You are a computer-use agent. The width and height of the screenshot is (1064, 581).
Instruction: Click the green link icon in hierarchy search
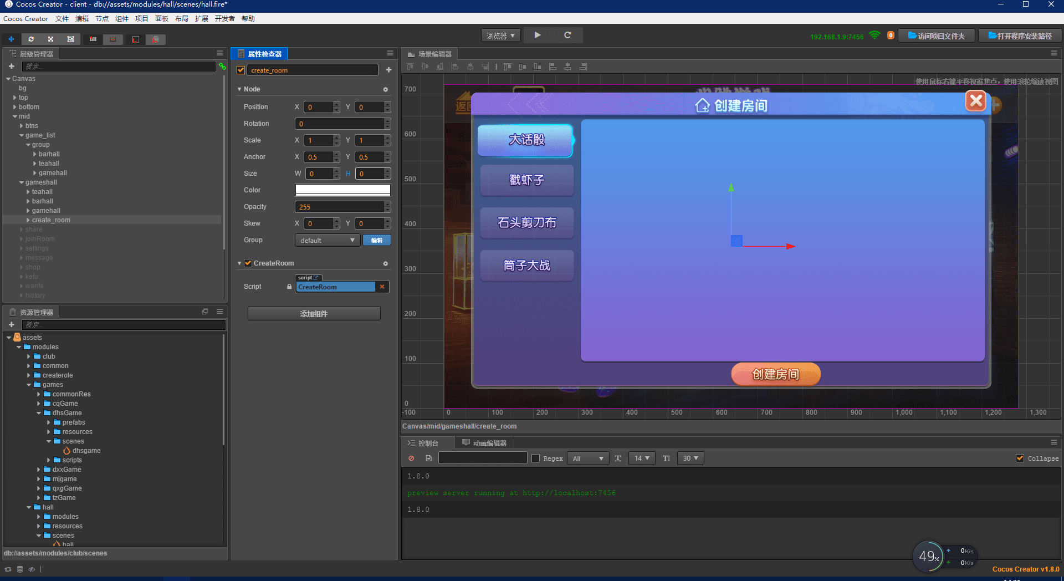[222, 66]
